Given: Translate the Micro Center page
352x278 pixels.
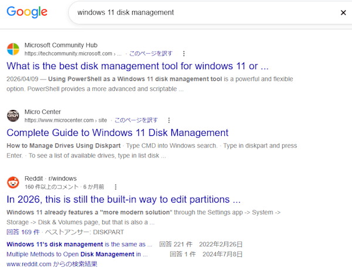Looking at the screenshot, I should pos(136,121).
